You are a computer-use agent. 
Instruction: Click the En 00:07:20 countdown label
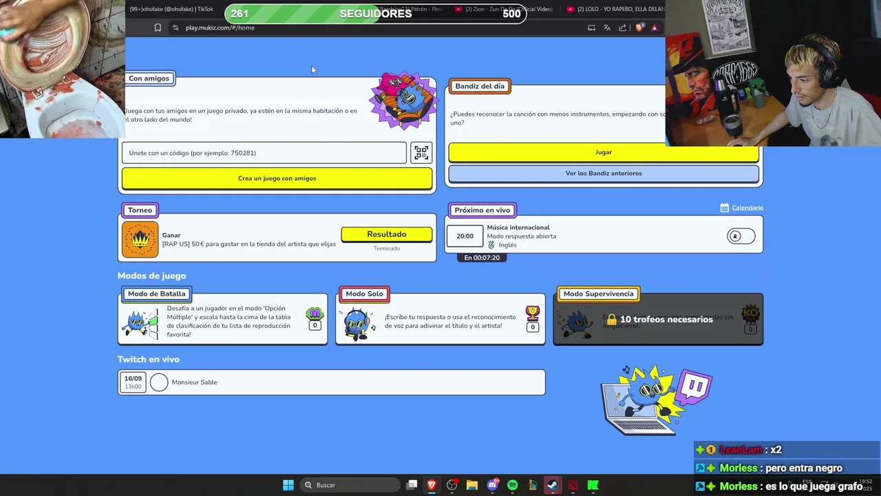point(482,258)
